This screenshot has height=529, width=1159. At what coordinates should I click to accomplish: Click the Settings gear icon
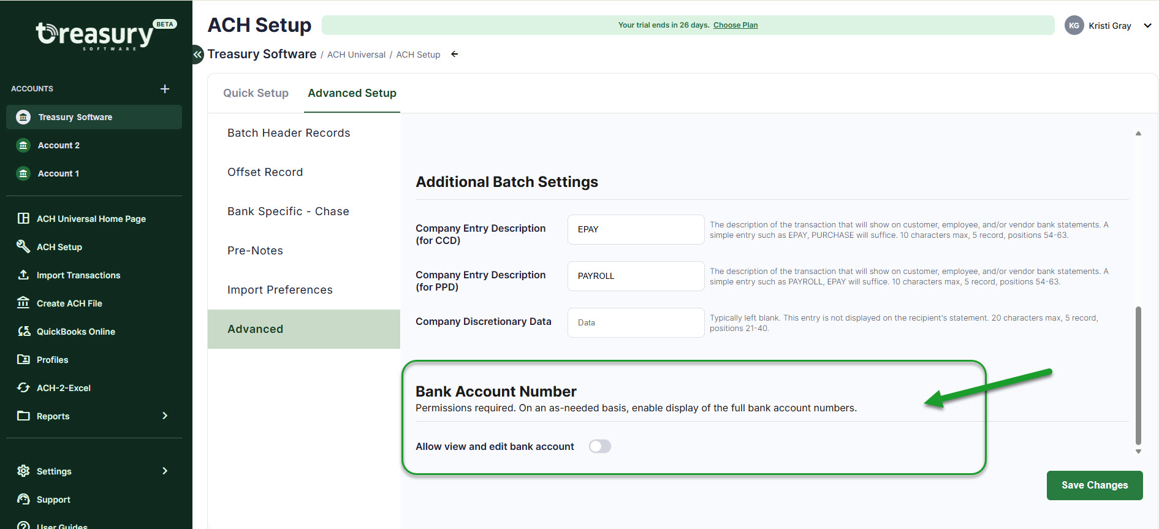(x=23, y=471)
